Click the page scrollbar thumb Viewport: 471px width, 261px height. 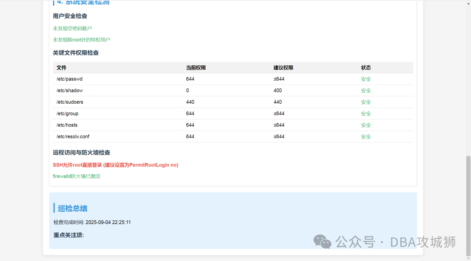(468, 206)
